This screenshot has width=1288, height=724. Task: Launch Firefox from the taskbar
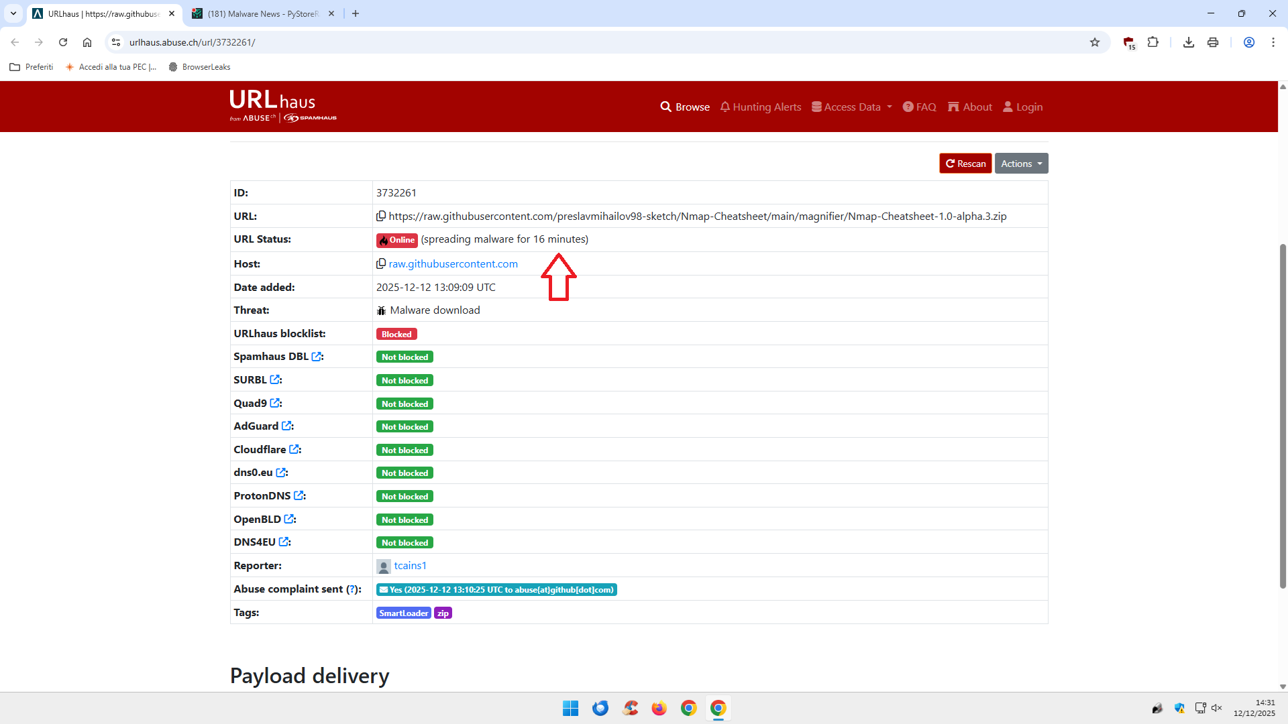pyautogui.click(x=659, y=708)
